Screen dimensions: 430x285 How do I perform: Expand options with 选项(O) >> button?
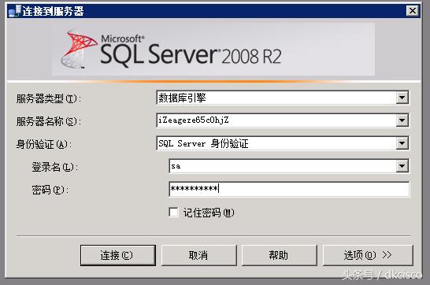click(368, 255)
